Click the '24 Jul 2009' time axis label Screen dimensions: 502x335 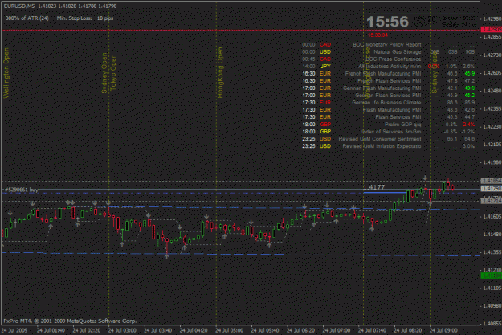(14, 330)
